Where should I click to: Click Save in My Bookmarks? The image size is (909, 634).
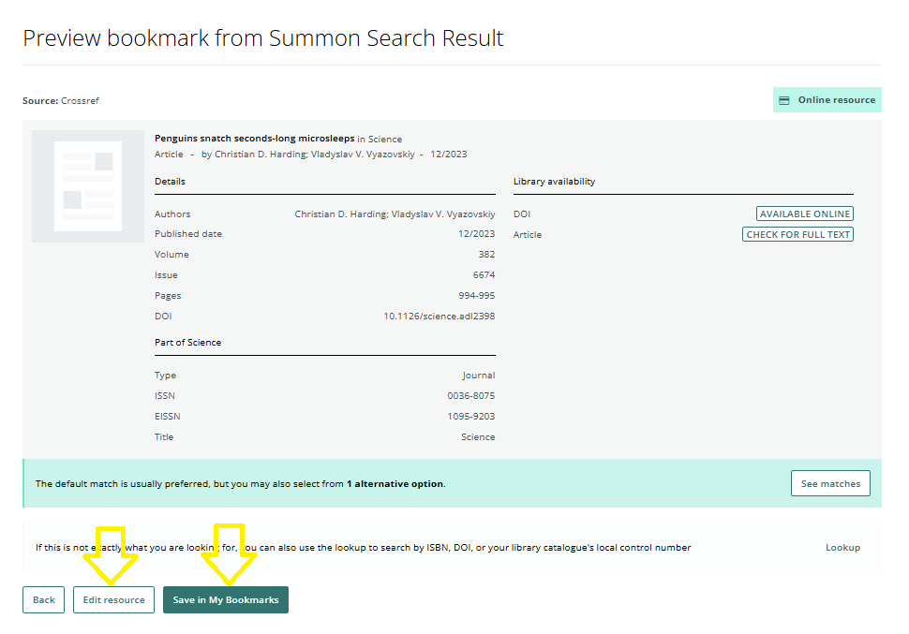click(x=225, y=599)
